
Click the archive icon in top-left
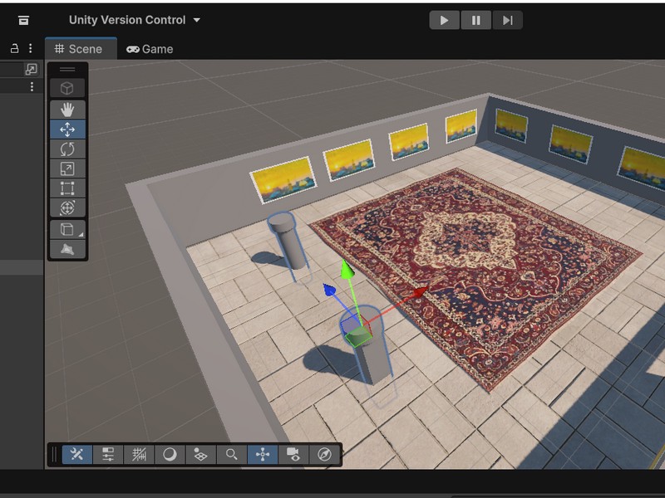(23, 20)
